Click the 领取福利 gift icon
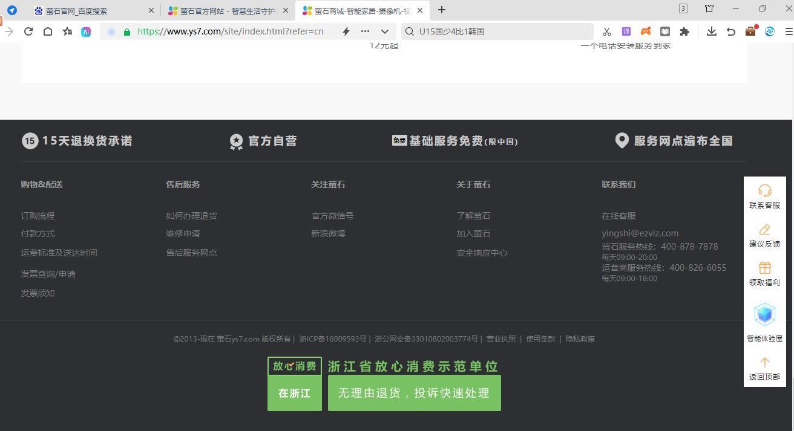This screenshot has width=794, height=431. (x=764, y=268)
